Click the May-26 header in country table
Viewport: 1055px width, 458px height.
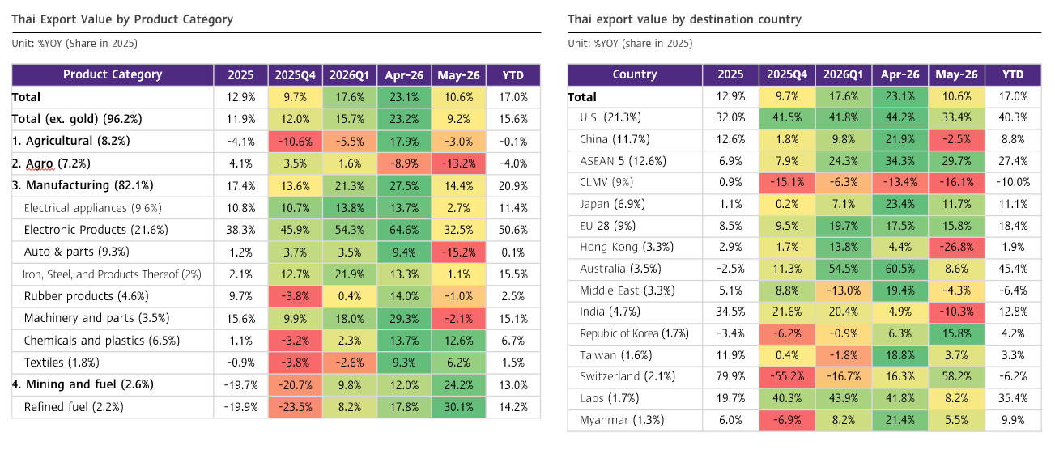957,74
